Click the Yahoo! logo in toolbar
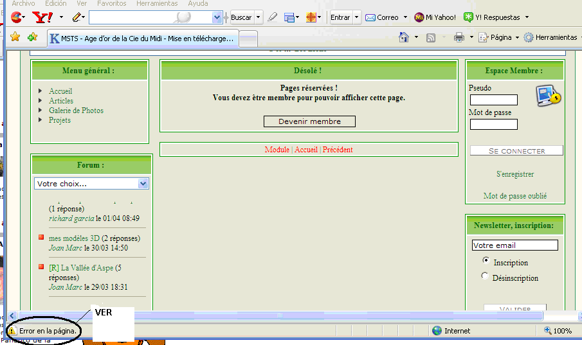The image size is (582, 345). point(42,17)
